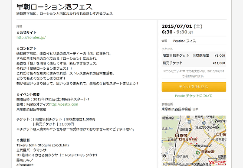Click the 原宿 station icon on map
This screenshot has height=168, width=243.
point(177,136)
